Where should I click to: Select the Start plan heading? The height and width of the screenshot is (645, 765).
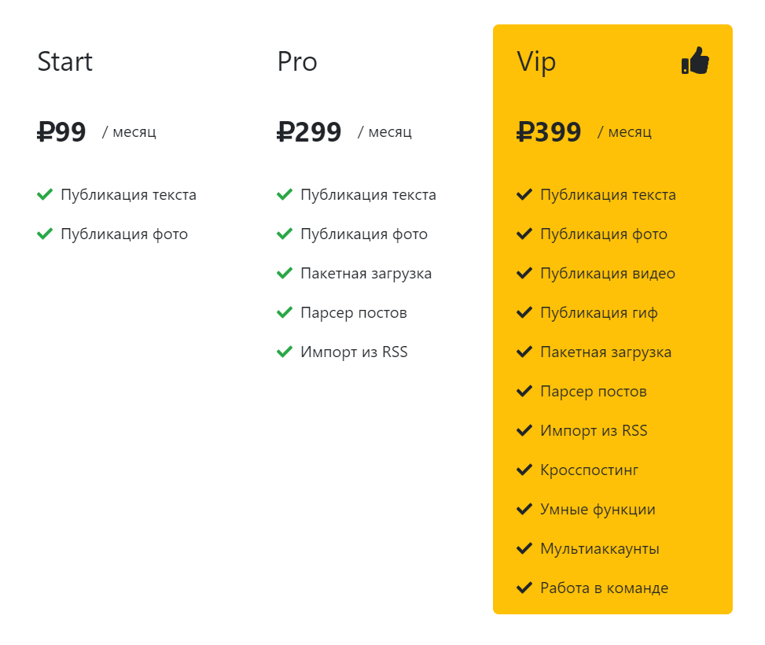(x=65, y=61)
